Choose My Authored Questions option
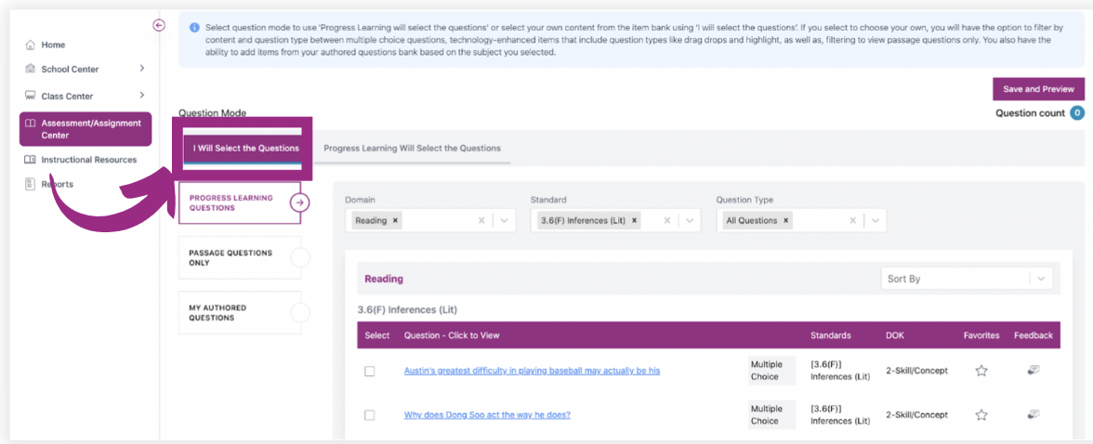Viewport: 1093px width, 444px height. tap(240, 313)
